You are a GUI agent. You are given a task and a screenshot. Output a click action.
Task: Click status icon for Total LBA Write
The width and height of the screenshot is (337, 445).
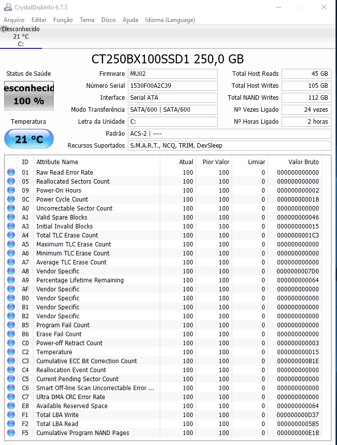coord(11,415)
